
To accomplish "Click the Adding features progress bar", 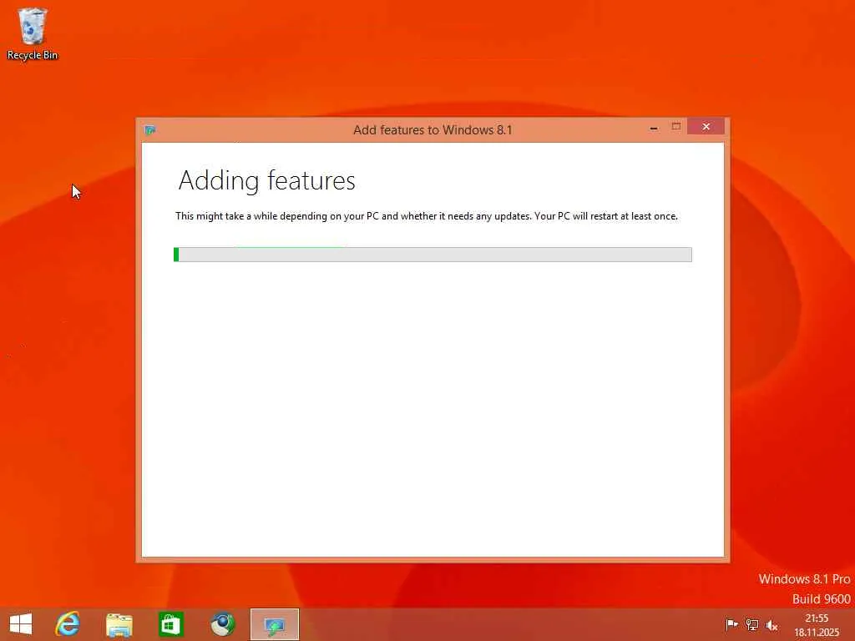I will coord(433,255).
